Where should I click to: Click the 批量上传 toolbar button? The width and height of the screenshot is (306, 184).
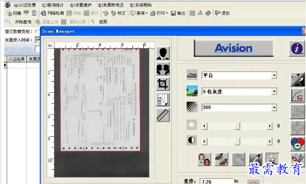click(x=47, y=22)
